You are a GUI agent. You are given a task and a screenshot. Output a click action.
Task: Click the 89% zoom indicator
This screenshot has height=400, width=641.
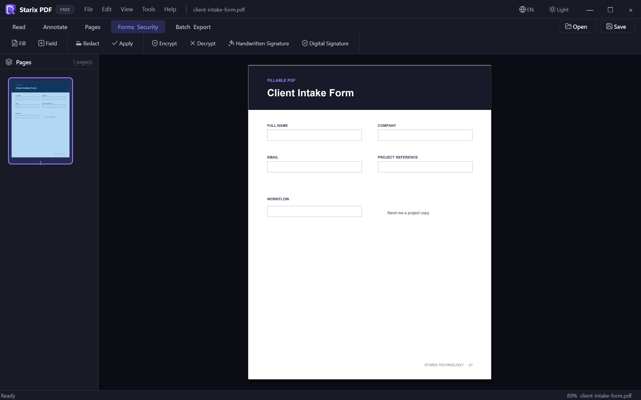[x=572, y=396]
